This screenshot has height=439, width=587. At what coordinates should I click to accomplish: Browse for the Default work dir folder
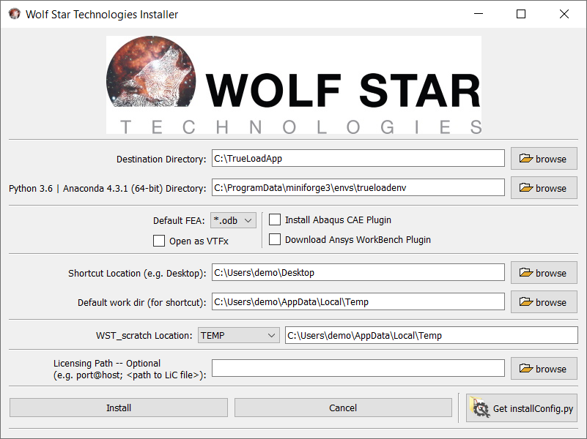point(544,302)
